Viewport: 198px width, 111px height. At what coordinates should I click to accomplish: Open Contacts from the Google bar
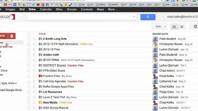pyautogui.click(x=87, y=9)
